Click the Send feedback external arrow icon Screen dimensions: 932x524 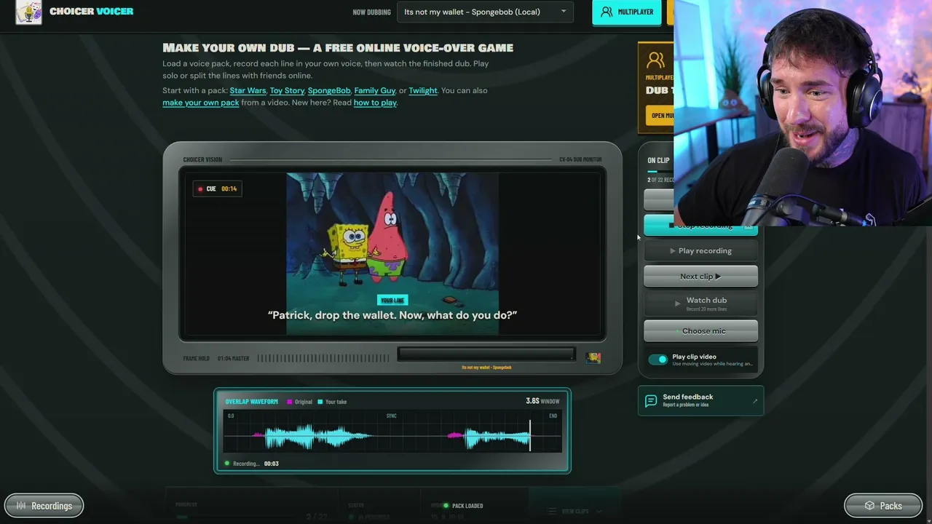(754, 401)
